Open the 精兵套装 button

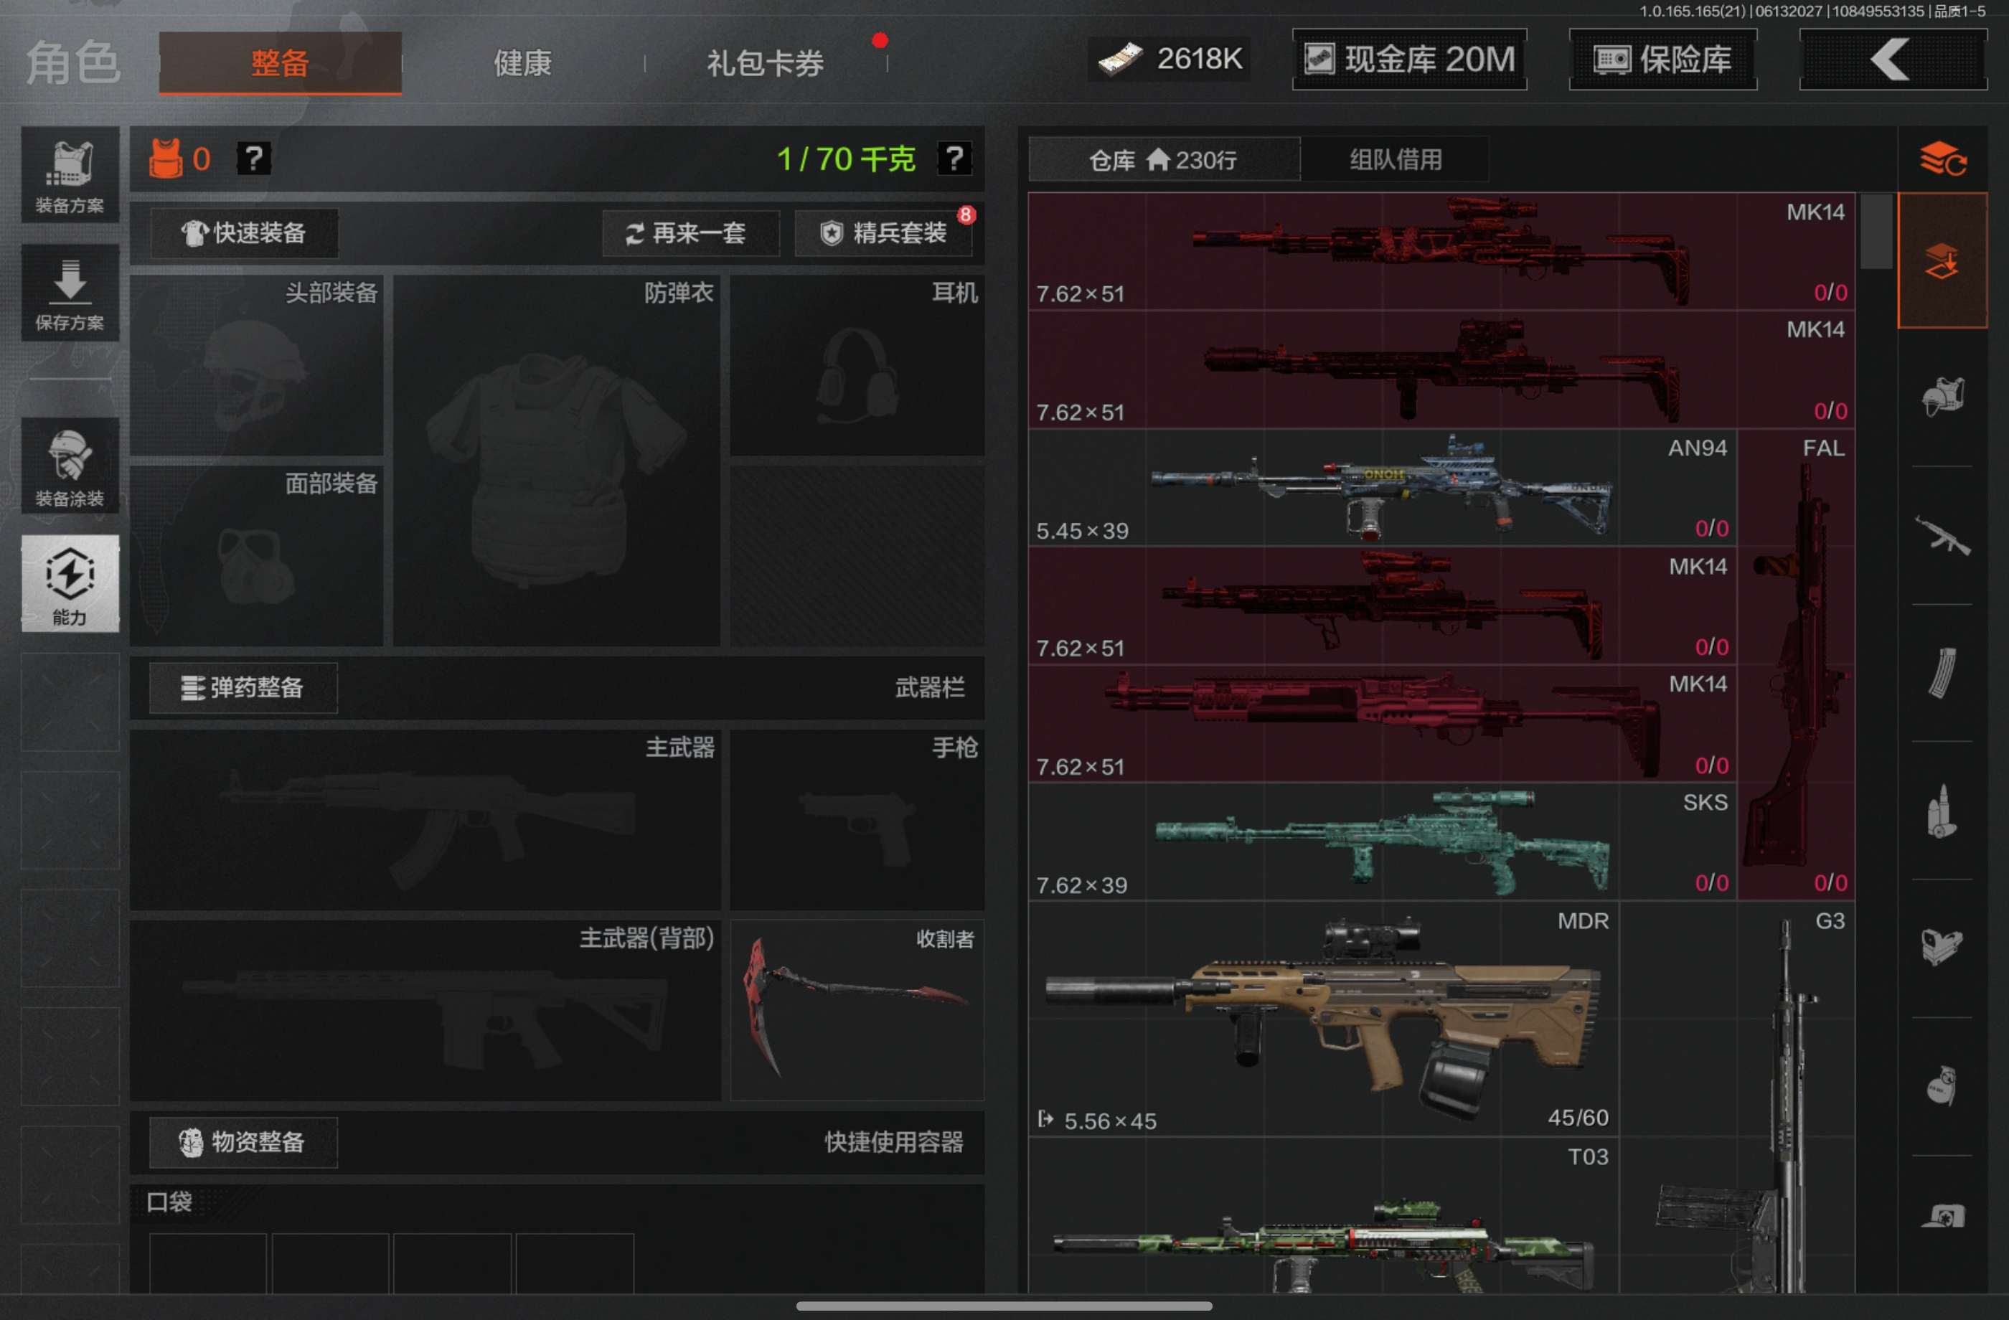point(884,233)
